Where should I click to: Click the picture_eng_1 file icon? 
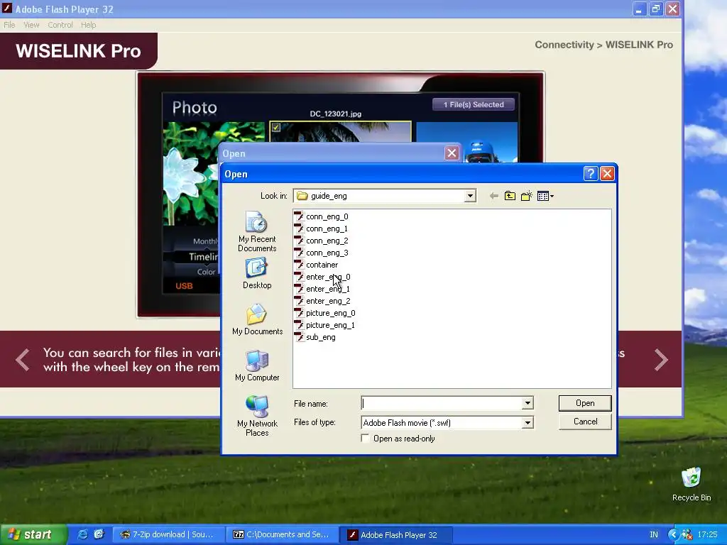coord(299,325)
